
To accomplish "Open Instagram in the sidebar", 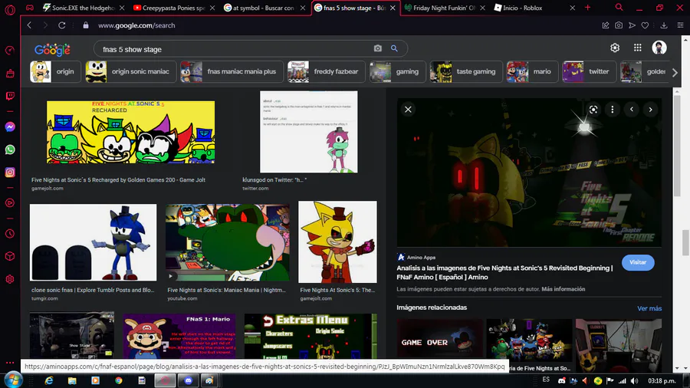I will point(10,173).
